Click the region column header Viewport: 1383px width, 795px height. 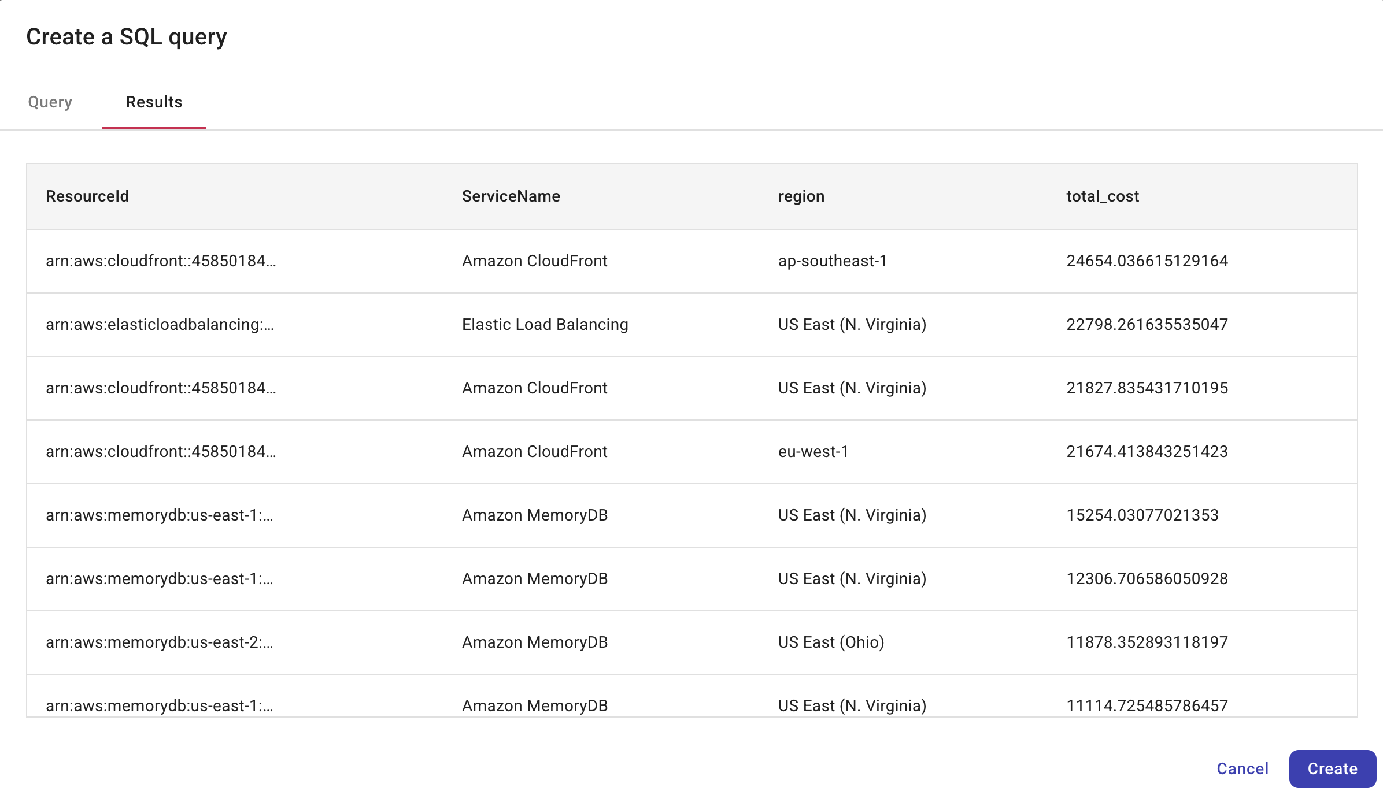click(x=801, y=196)
